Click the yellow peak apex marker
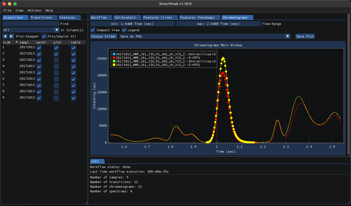The image size is (351, 206). (223, 58)
